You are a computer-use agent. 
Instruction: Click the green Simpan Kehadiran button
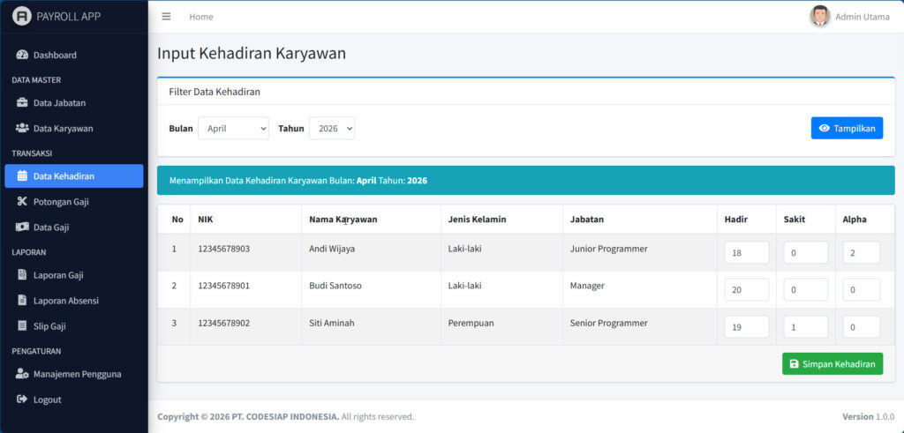tap(832, 364)
